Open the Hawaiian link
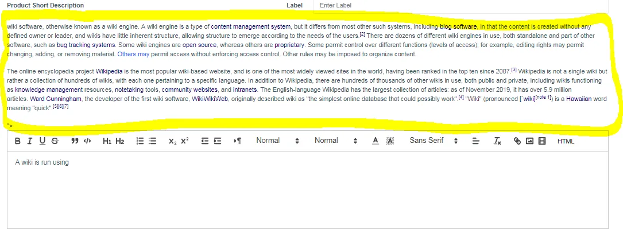The image size is (623, 237). pos(580,99)
